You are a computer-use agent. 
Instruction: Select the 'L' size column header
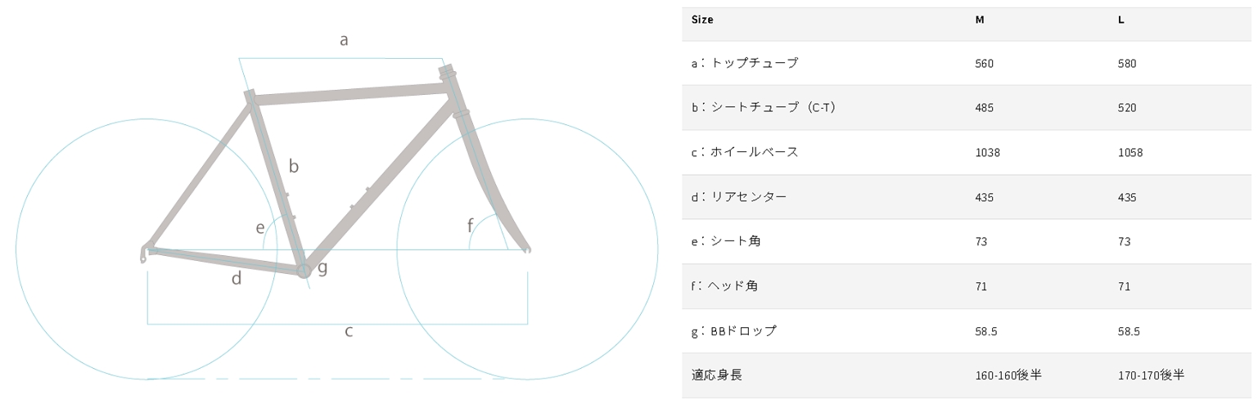(x=1120, y=20)
